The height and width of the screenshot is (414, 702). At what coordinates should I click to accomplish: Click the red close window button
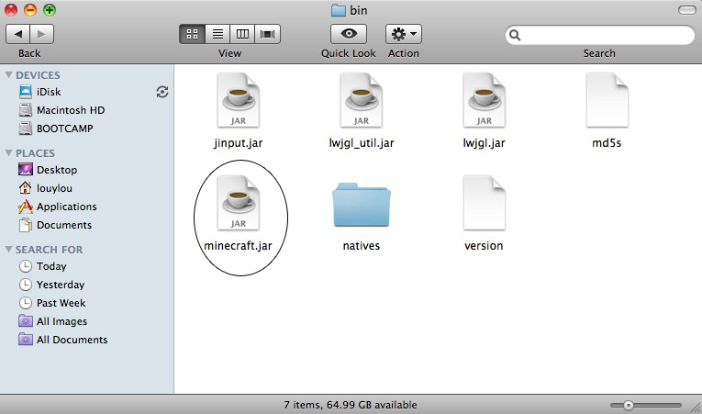pos(11,10)
